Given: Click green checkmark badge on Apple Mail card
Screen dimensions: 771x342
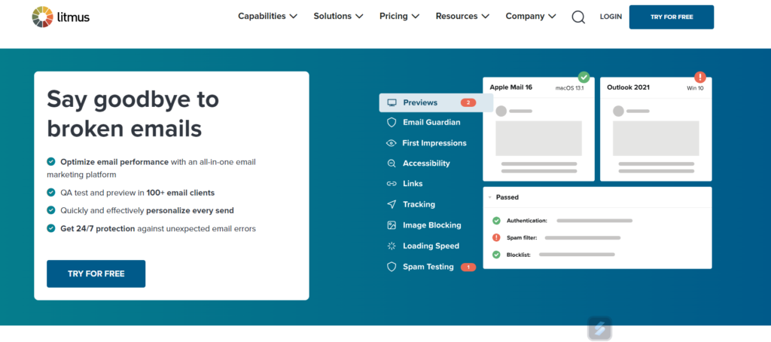Looking at the screenshot, I should [x=584, y=78].
